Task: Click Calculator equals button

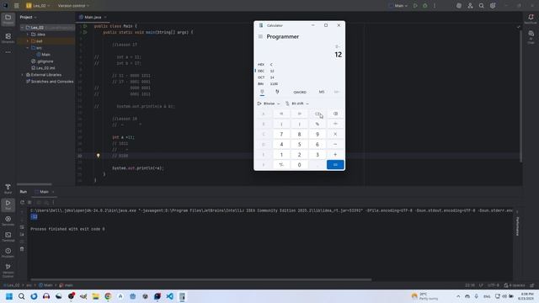Action: tap(335, 165)
